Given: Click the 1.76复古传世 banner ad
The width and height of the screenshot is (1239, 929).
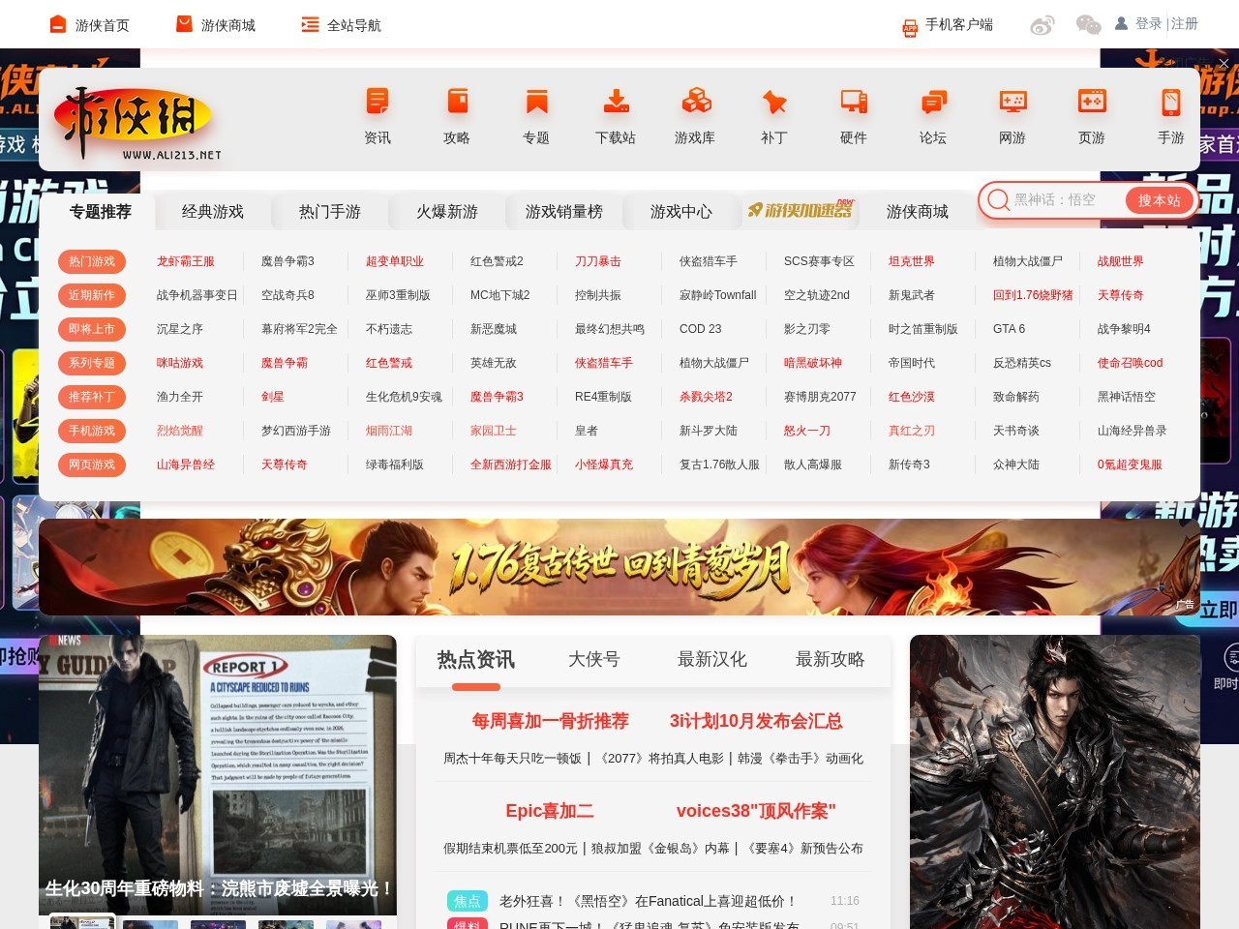Looking at the screenshot, I should 619,567.
